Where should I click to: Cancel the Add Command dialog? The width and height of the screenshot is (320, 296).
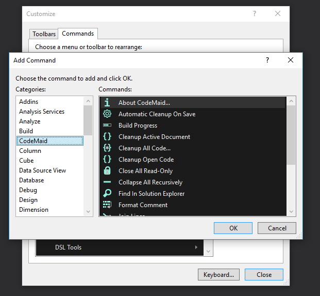(x=277, y=228)
